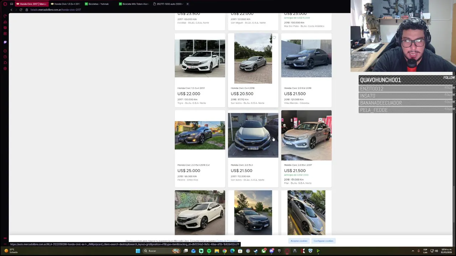Click taskbar Buscar search box

(x=162, y=251)
